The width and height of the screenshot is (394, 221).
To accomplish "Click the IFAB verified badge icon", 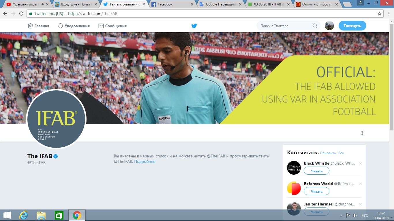I will pyautogui.click(x=56, y=156).
